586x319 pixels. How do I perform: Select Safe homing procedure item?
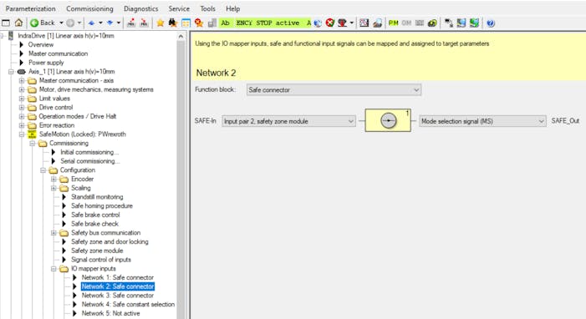(x=102, y=205)
